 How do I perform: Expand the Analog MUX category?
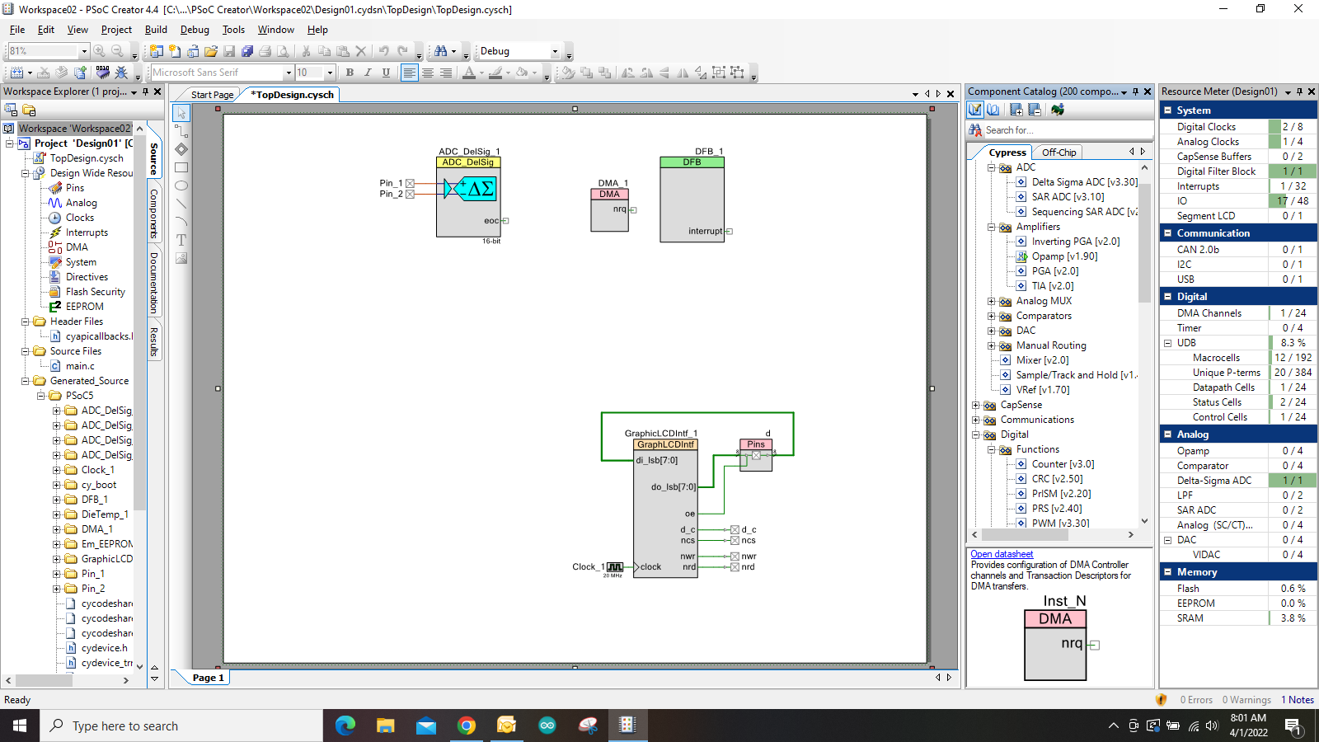click(x=992, y=301)
